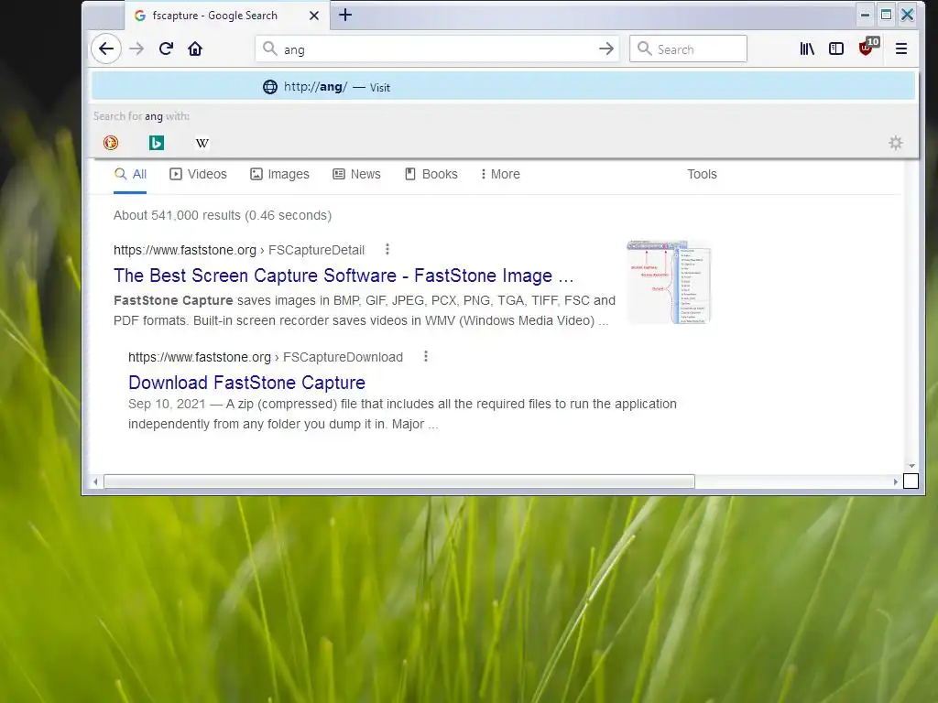Click the scroll right arrow
Screen dimensions: 938x703
tap(896, 481)
